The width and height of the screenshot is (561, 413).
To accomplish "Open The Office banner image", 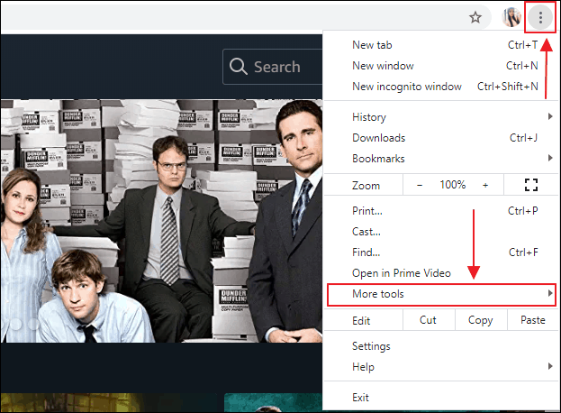I will coord(161,221).
